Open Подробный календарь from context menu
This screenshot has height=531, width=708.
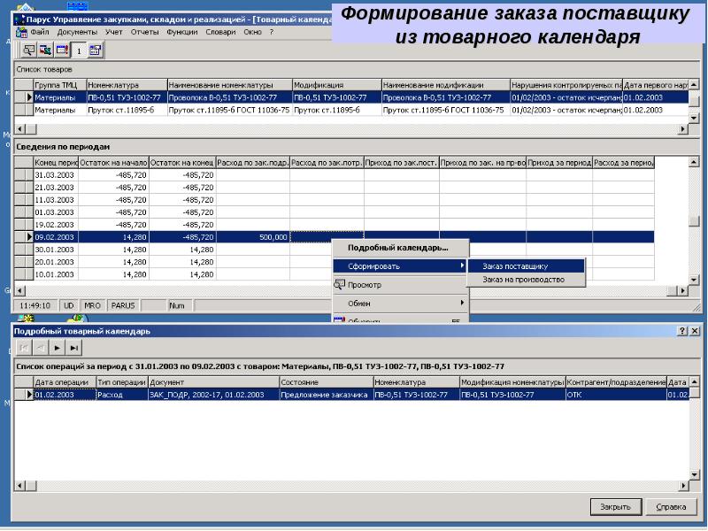(397, 247)
